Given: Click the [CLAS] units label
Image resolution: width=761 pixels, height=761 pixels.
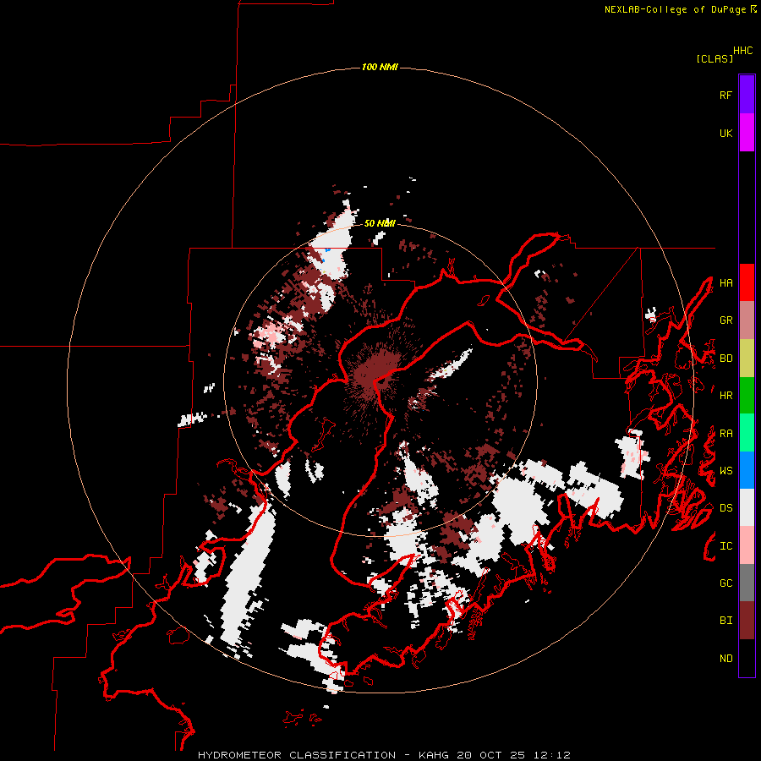Looking at the screenshot, I should (x=714, y=58).
